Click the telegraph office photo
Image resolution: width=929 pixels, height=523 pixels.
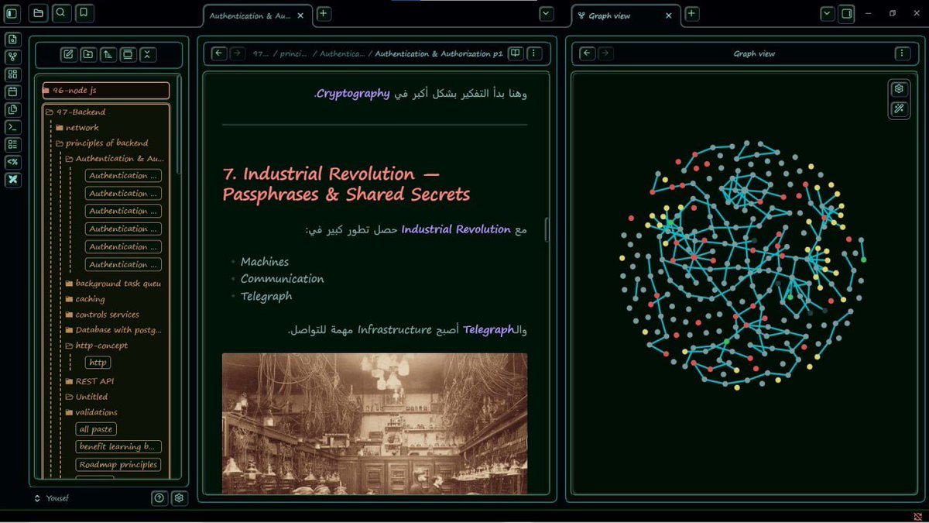375,423
